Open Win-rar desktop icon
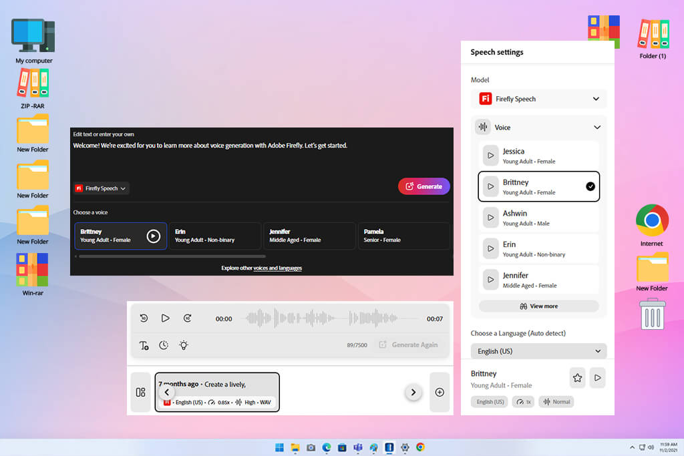Image resolution: width=684 pixels, height=456 pixels. pyautogui.click(x=33, y=274)
